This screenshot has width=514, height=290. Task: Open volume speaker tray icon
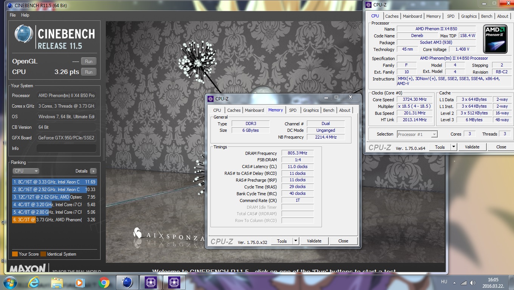click(x=472, y=282)
